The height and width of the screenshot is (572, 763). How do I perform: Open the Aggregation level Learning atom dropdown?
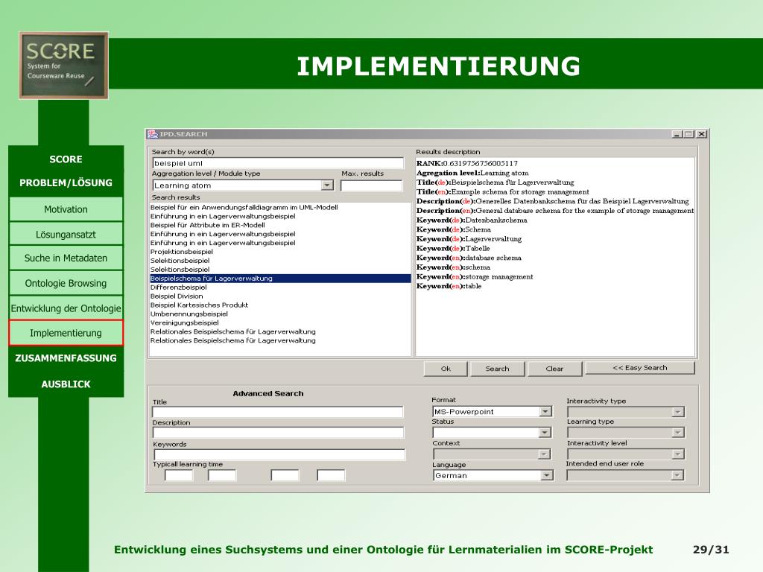pyautogui.click(x=243, y=185)
